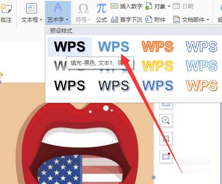The image size is (222, 184).
Task: Open the 符号 dropdown arrow
Action: 89,20
